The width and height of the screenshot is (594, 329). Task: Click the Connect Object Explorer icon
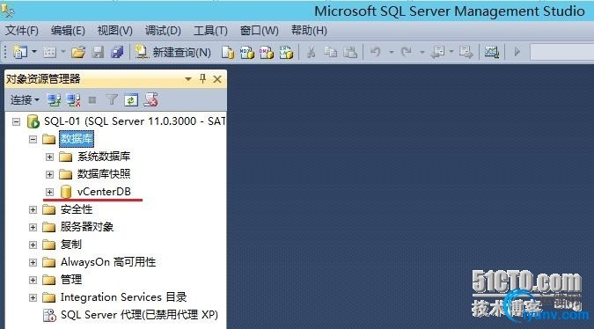[54, 100]
